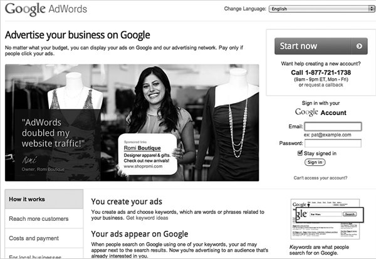376x259 pixels.
Task: Toggle the Stay signed in checkbox
Action: click(300, 153)
